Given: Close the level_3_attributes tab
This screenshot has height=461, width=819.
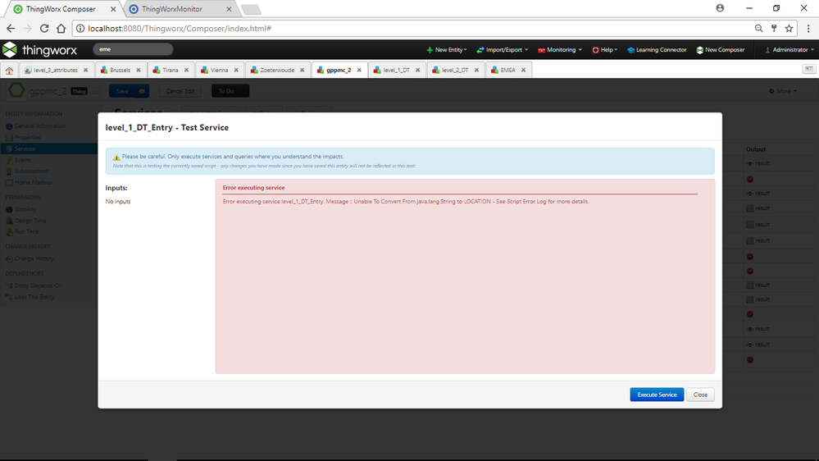Looking at the screenshot, I should point(85,70).
